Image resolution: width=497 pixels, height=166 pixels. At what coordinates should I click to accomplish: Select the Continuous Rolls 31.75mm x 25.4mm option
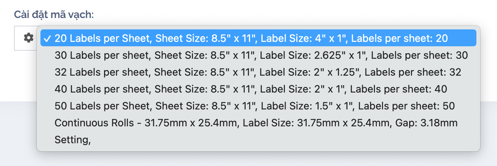pyautogui.click(x=256, y=123)
